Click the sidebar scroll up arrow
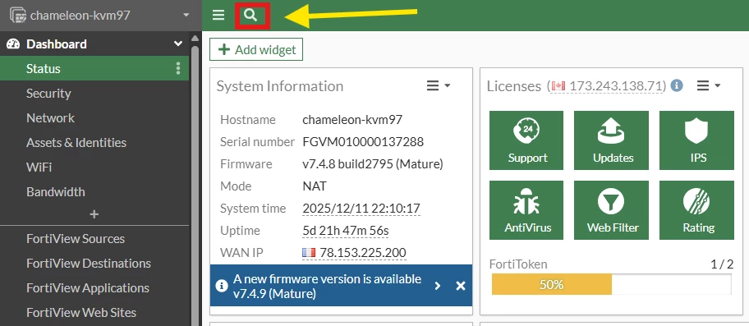 (195, 39)
